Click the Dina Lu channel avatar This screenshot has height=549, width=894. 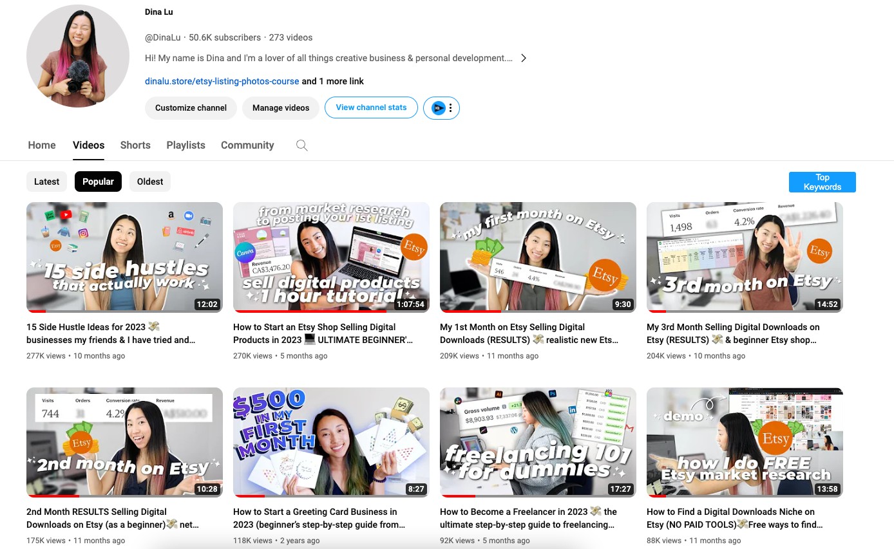click(78, 56)
